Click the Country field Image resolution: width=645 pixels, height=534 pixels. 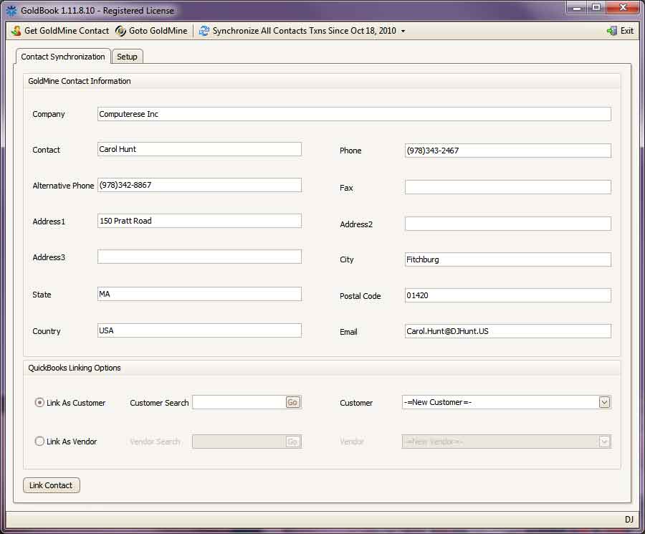[199, 330]
